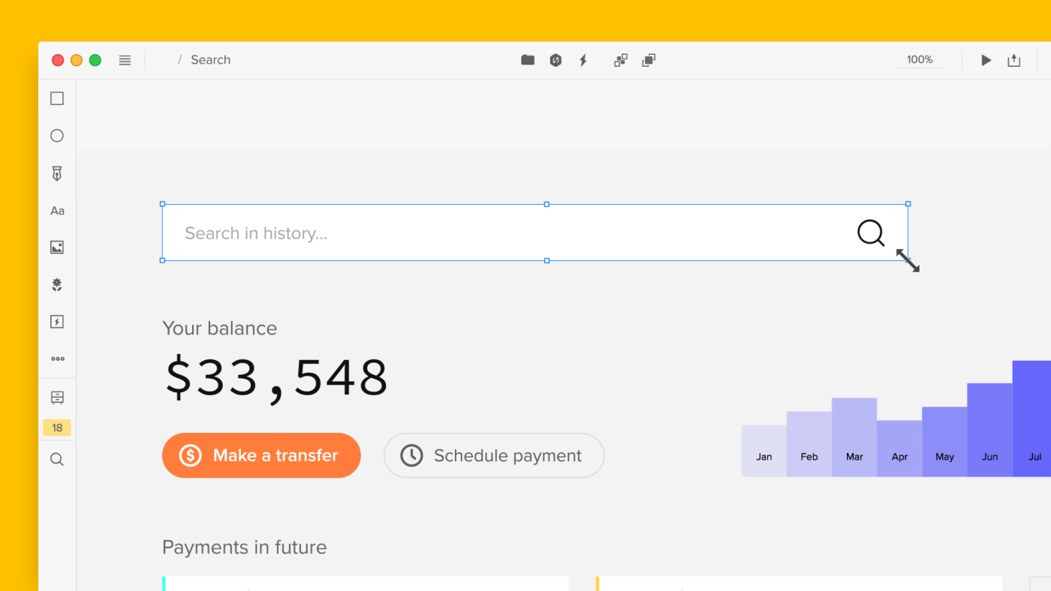1051x591 pixels.
Task: Select the Oval shape tool
Action: pyautogui.click(x=57, y=136)
